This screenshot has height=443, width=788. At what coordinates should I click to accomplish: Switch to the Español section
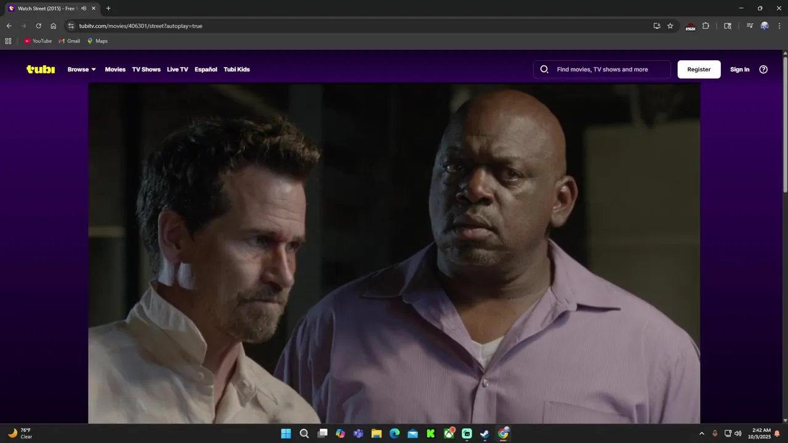point(206,70)
